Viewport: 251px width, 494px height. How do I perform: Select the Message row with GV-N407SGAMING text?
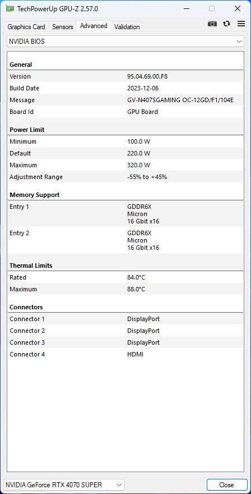[x=125, y=100]
